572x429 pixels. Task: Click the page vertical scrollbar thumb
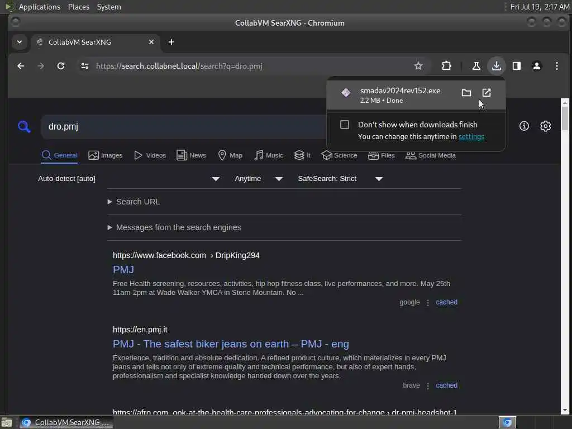click(565, 118)
